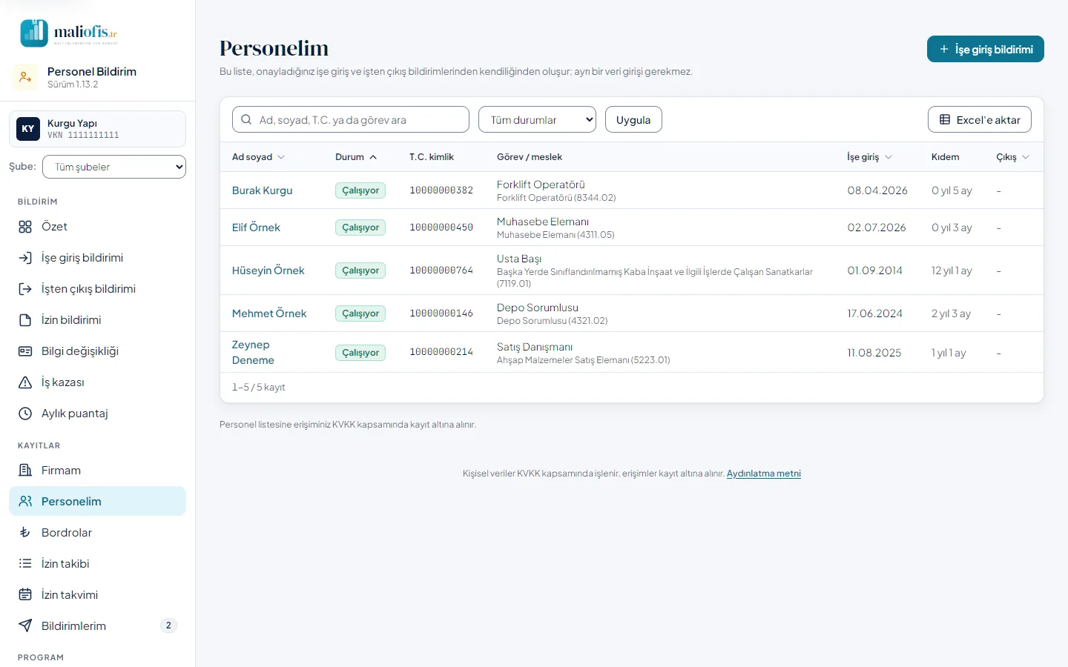1068x667 pixels.
Task: Sort by İşe giriş column
Action: pyautogui.click(x=869, y=157)
